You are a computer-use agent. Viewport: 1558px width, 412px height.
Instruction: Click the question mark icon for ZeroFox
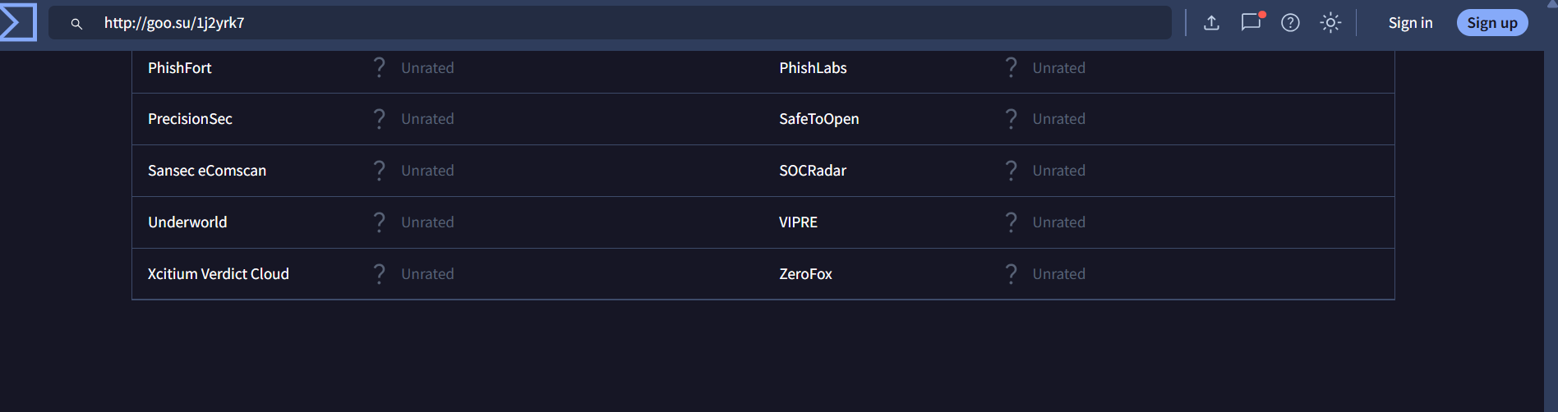point(1011,273)
